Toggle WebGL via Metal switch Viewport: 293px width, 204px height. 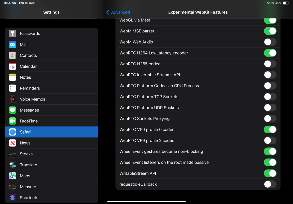pos(270,21)
